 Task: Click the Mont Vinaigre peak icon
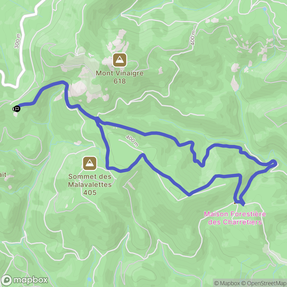pyautogui.click(x=120, y=60)
